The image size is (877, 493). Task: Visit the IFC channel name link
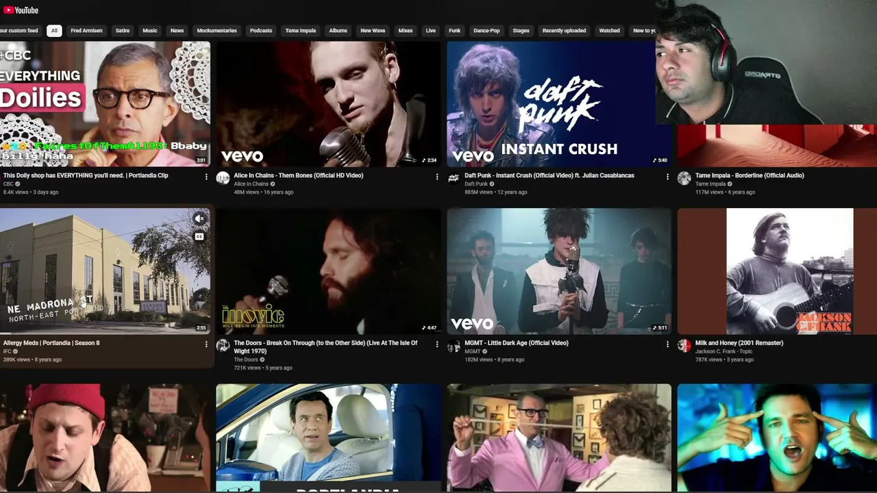(7, 351)
